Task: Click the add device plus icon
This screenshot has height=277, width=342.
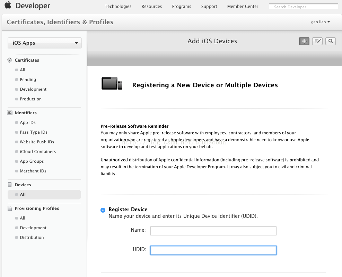Action: pyautogui.click(x=304, y=41)
